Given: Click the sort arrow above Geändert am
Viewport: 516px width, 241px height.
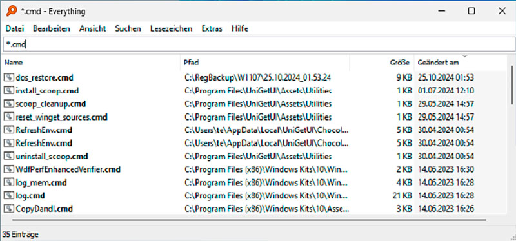Looking at the screenshot, I should point(464,56).
